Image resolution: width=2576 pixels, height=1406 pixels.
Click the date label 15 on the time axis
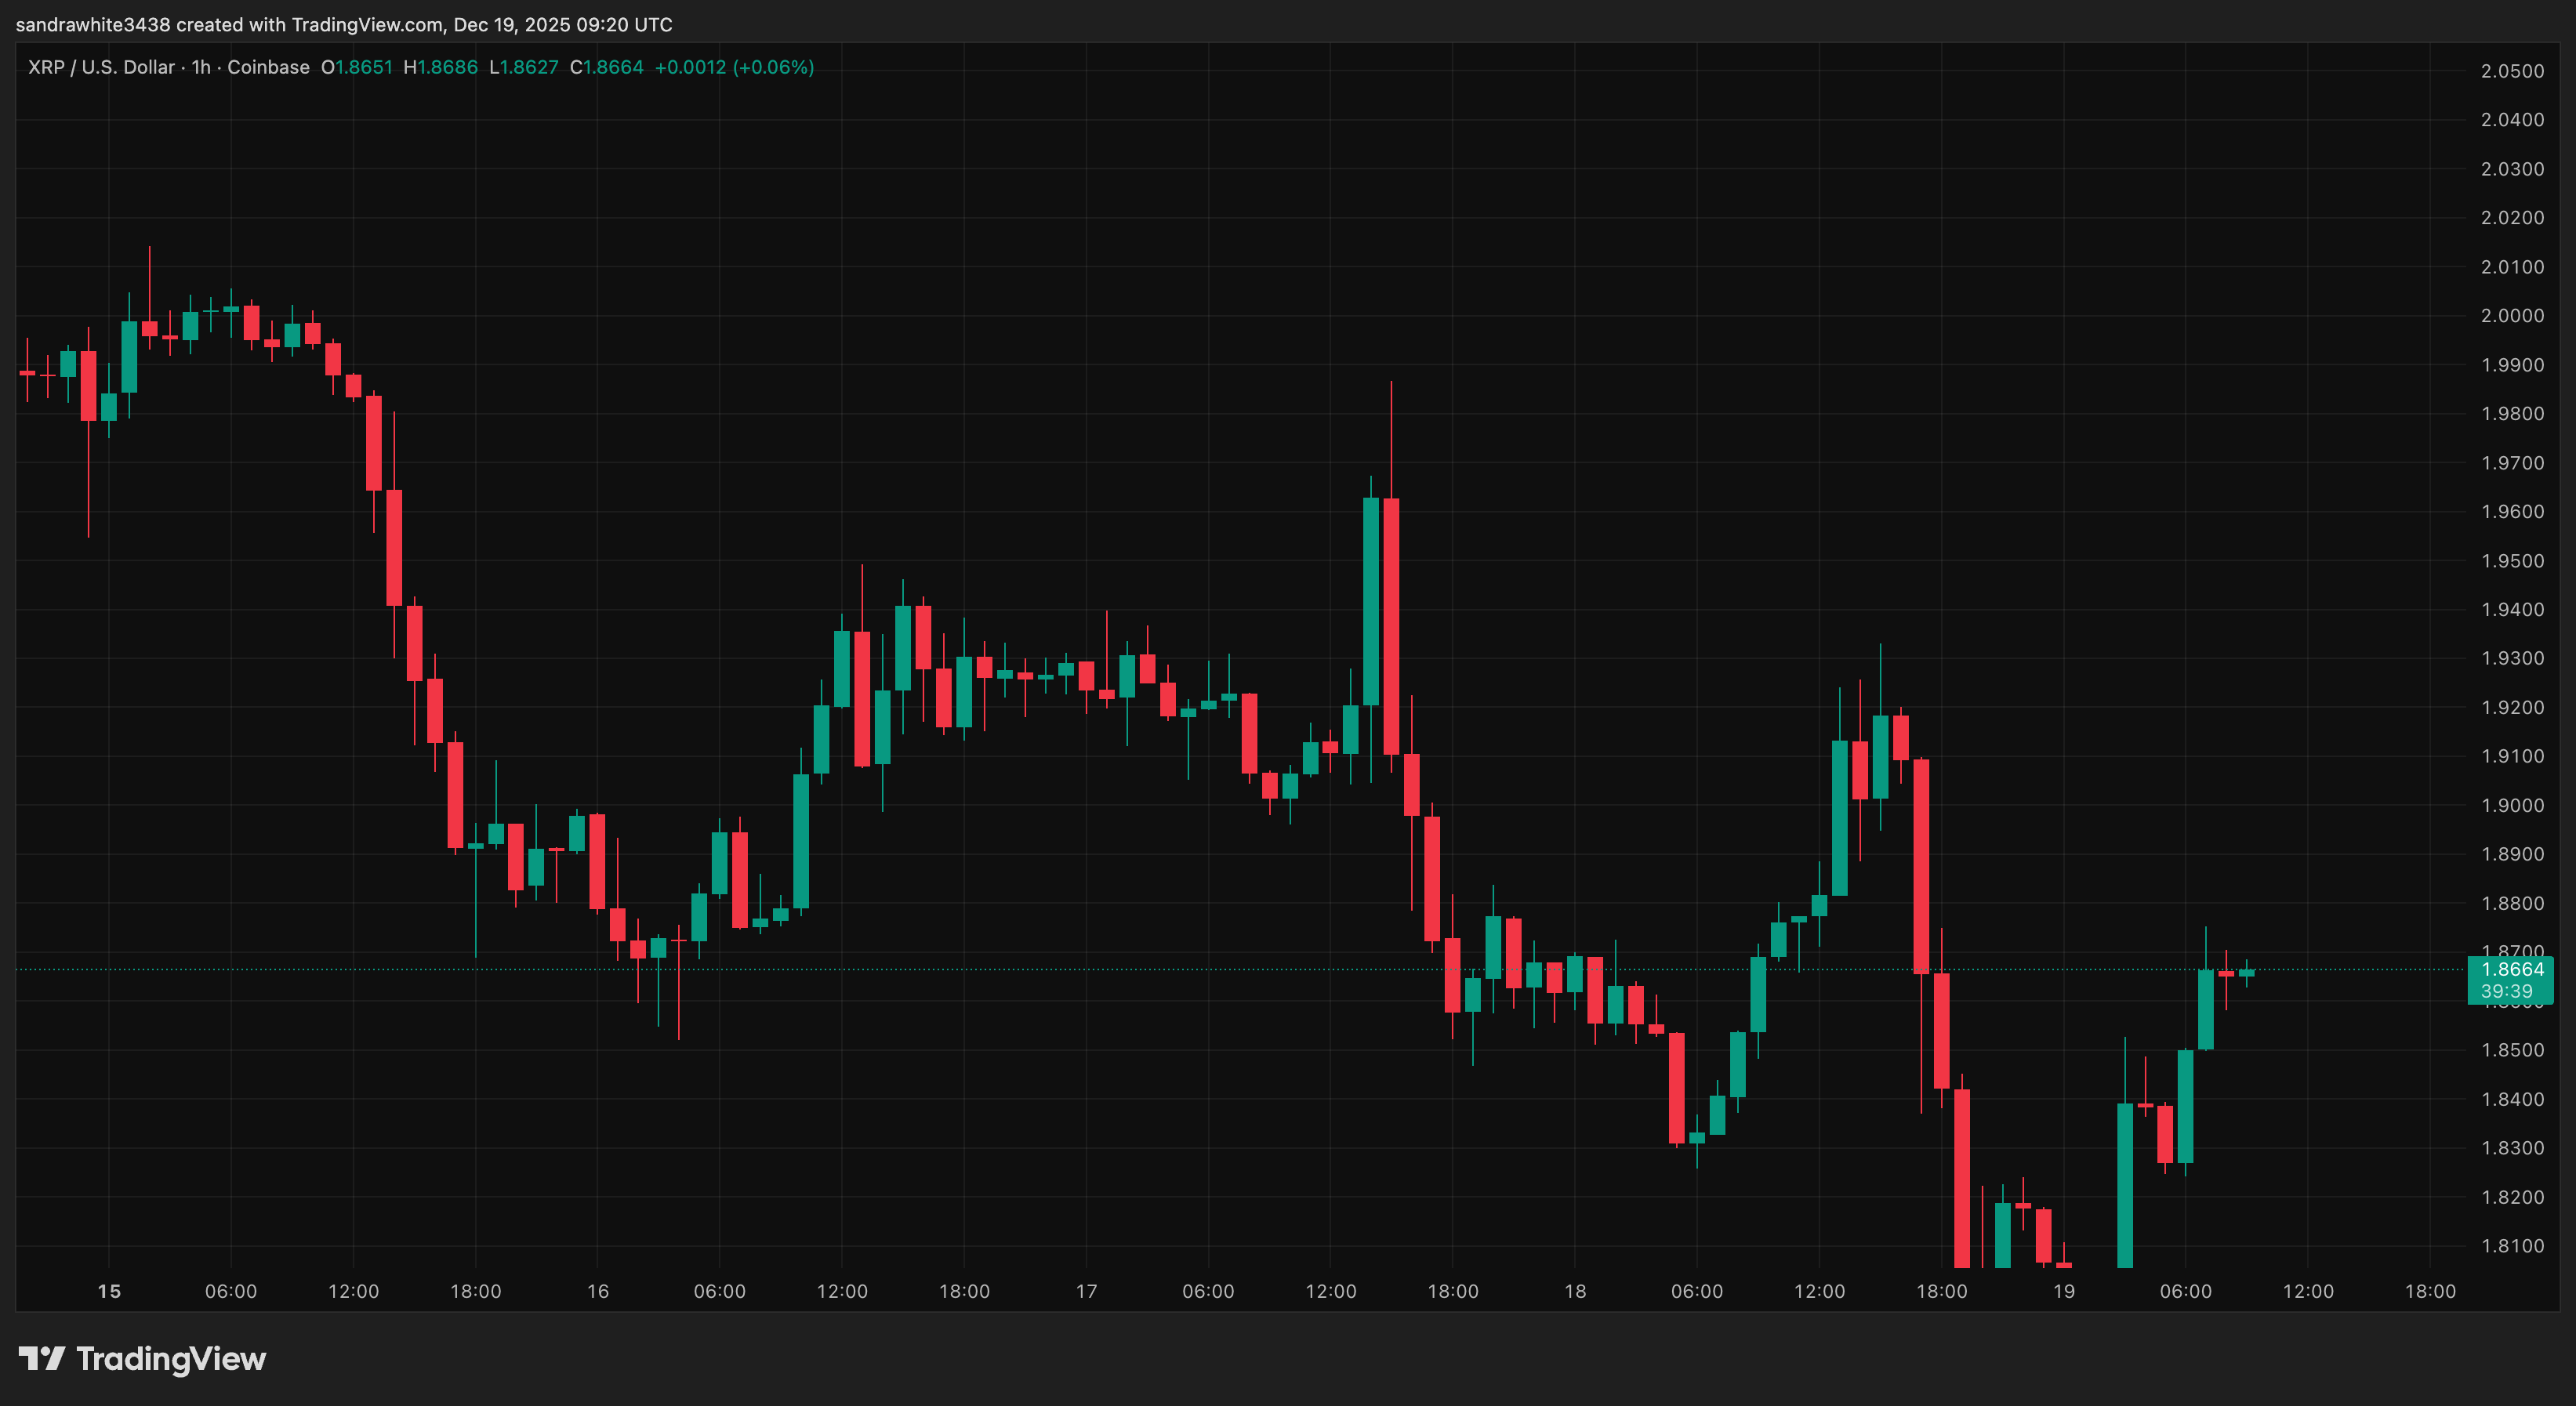tap(108, 1290)
